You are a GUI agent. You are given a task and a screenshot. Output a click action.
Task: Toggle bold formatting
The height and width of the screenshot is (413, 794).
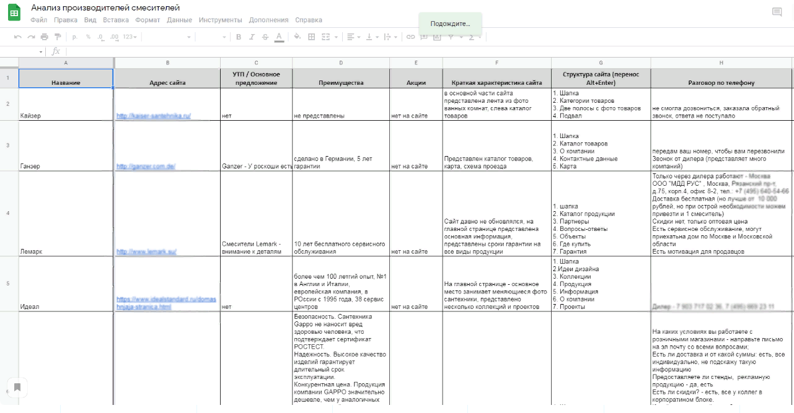(x=239, y=37)
